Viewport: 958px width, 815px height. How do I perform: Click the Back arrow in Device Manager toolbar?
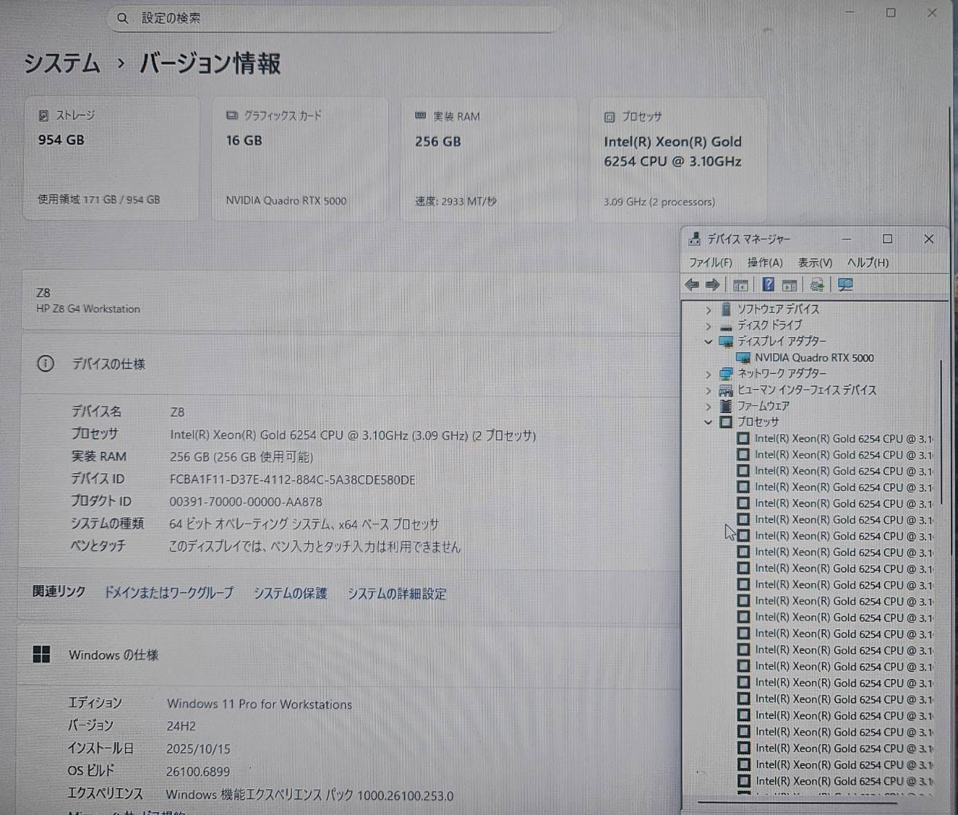(691, 285)
